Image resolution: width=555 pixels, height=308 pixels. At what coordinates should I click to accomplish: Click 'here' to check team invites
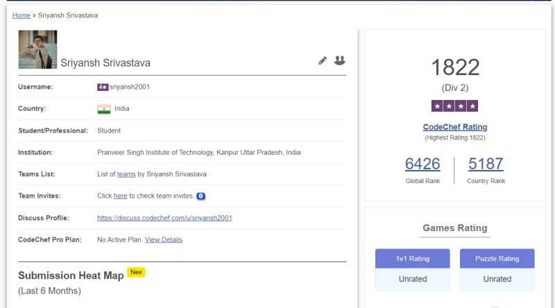120,196
